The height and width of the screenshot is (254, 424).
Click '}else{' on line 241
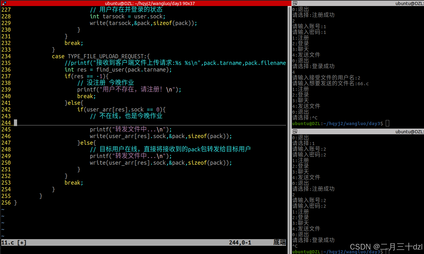pos(74,103)
